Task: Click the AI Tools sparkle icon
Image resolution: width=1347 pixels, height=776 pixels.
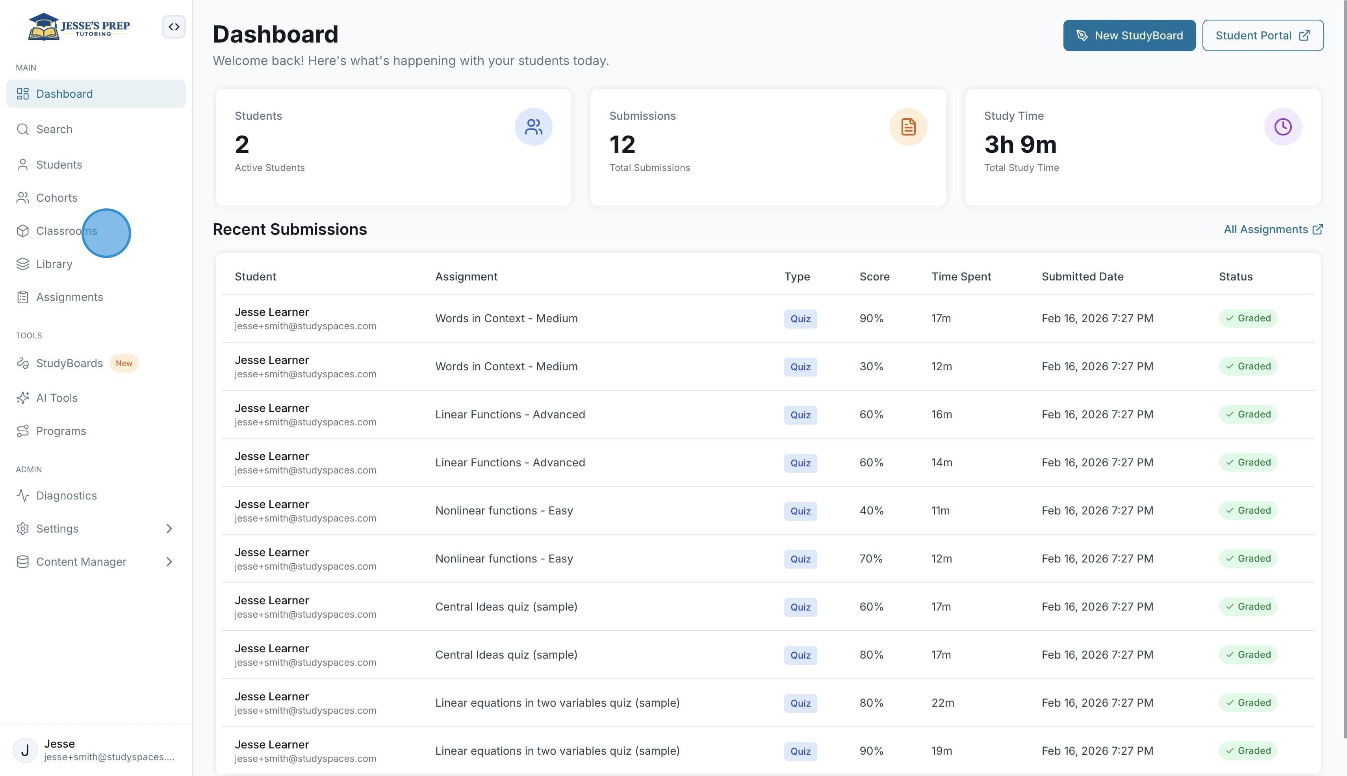Action: coord(22,398)
